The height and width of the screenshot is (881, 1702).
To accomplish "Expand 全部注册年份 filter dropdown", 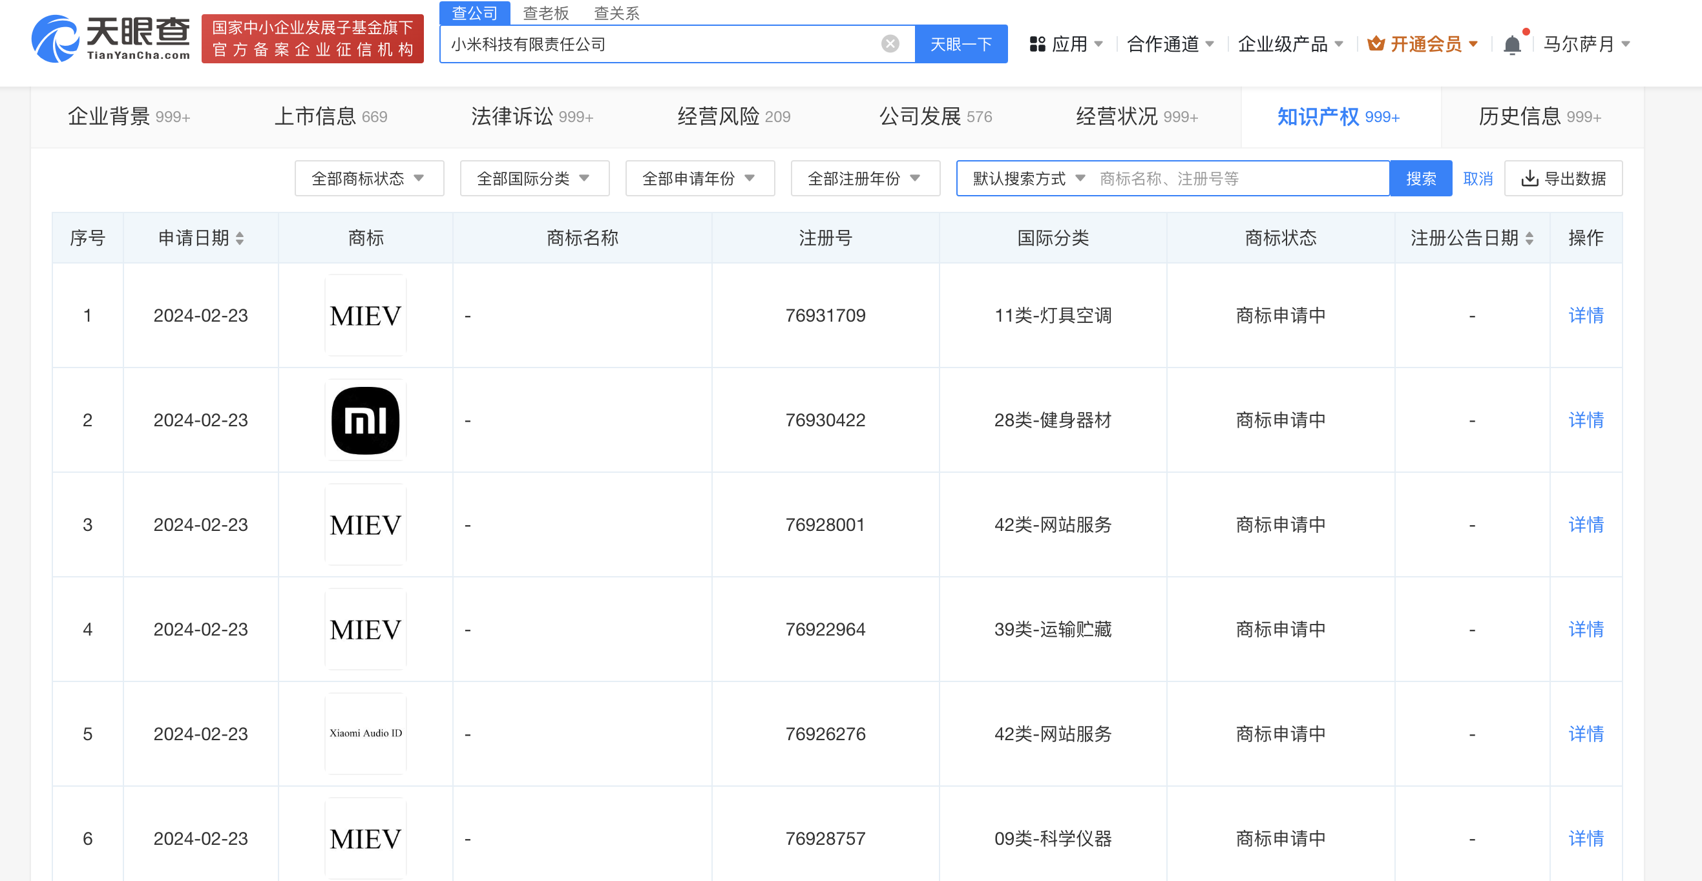I will [865, 178].
